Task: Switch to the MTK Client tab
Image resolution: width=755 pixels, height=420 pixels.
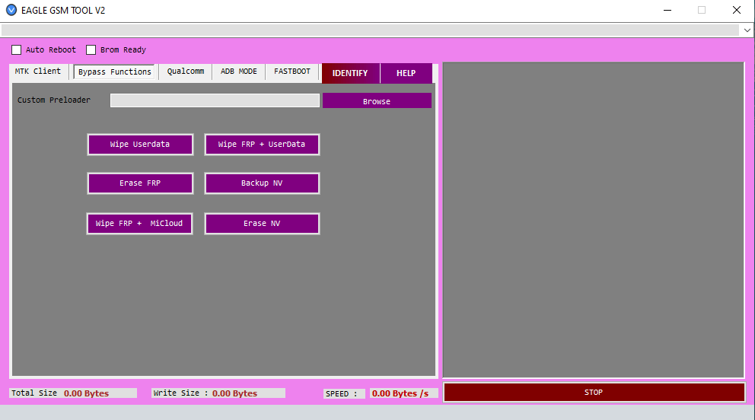Action: (38, 72)
